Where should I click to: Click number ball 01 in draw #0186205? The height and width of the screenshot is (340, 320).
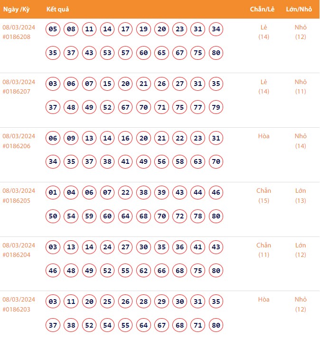pos(53,193)
